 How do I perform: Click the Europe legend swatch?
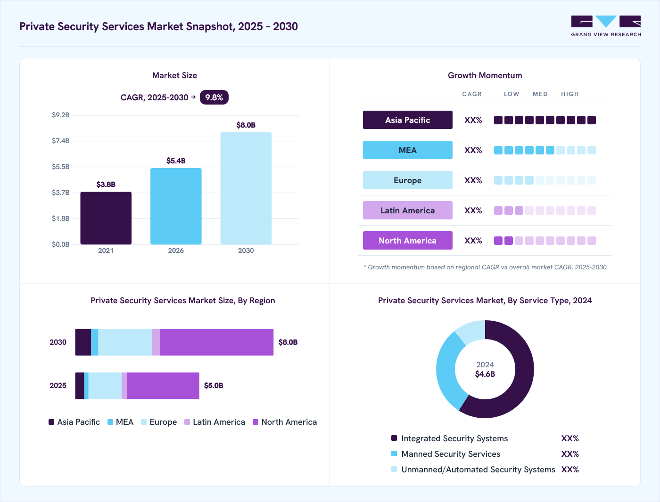pyautogui.click(x=144, y=422)
